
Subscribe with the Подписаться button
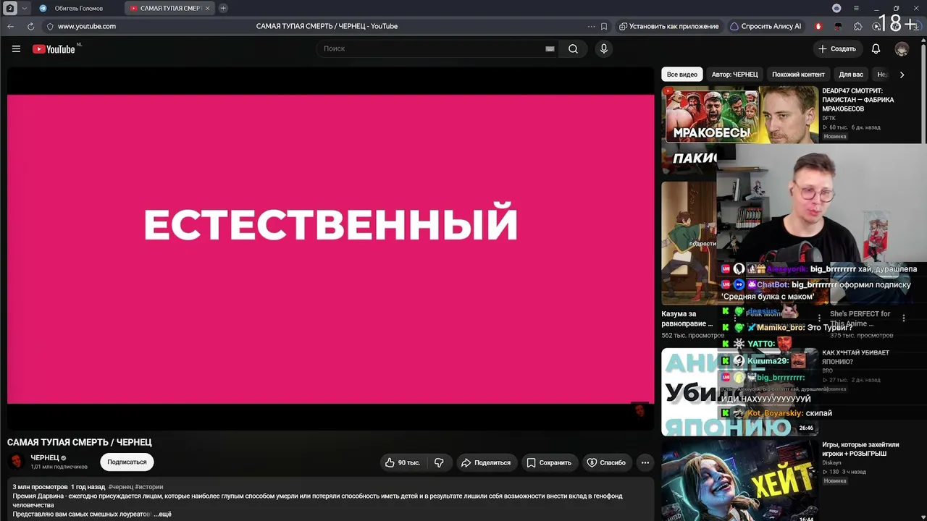point(127,462)
